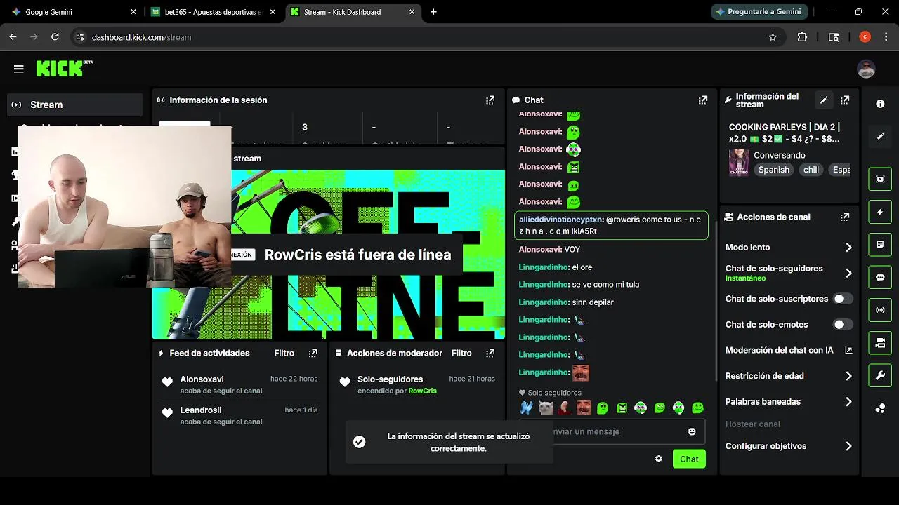Click heart icon next to Leandrosii follow

coord(167,413)
